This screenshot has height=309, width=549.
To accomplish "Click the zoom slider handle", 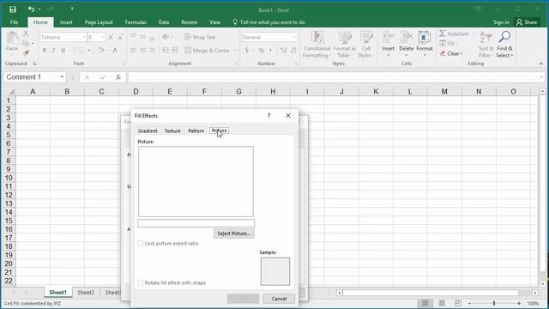I will coord(494,303).
